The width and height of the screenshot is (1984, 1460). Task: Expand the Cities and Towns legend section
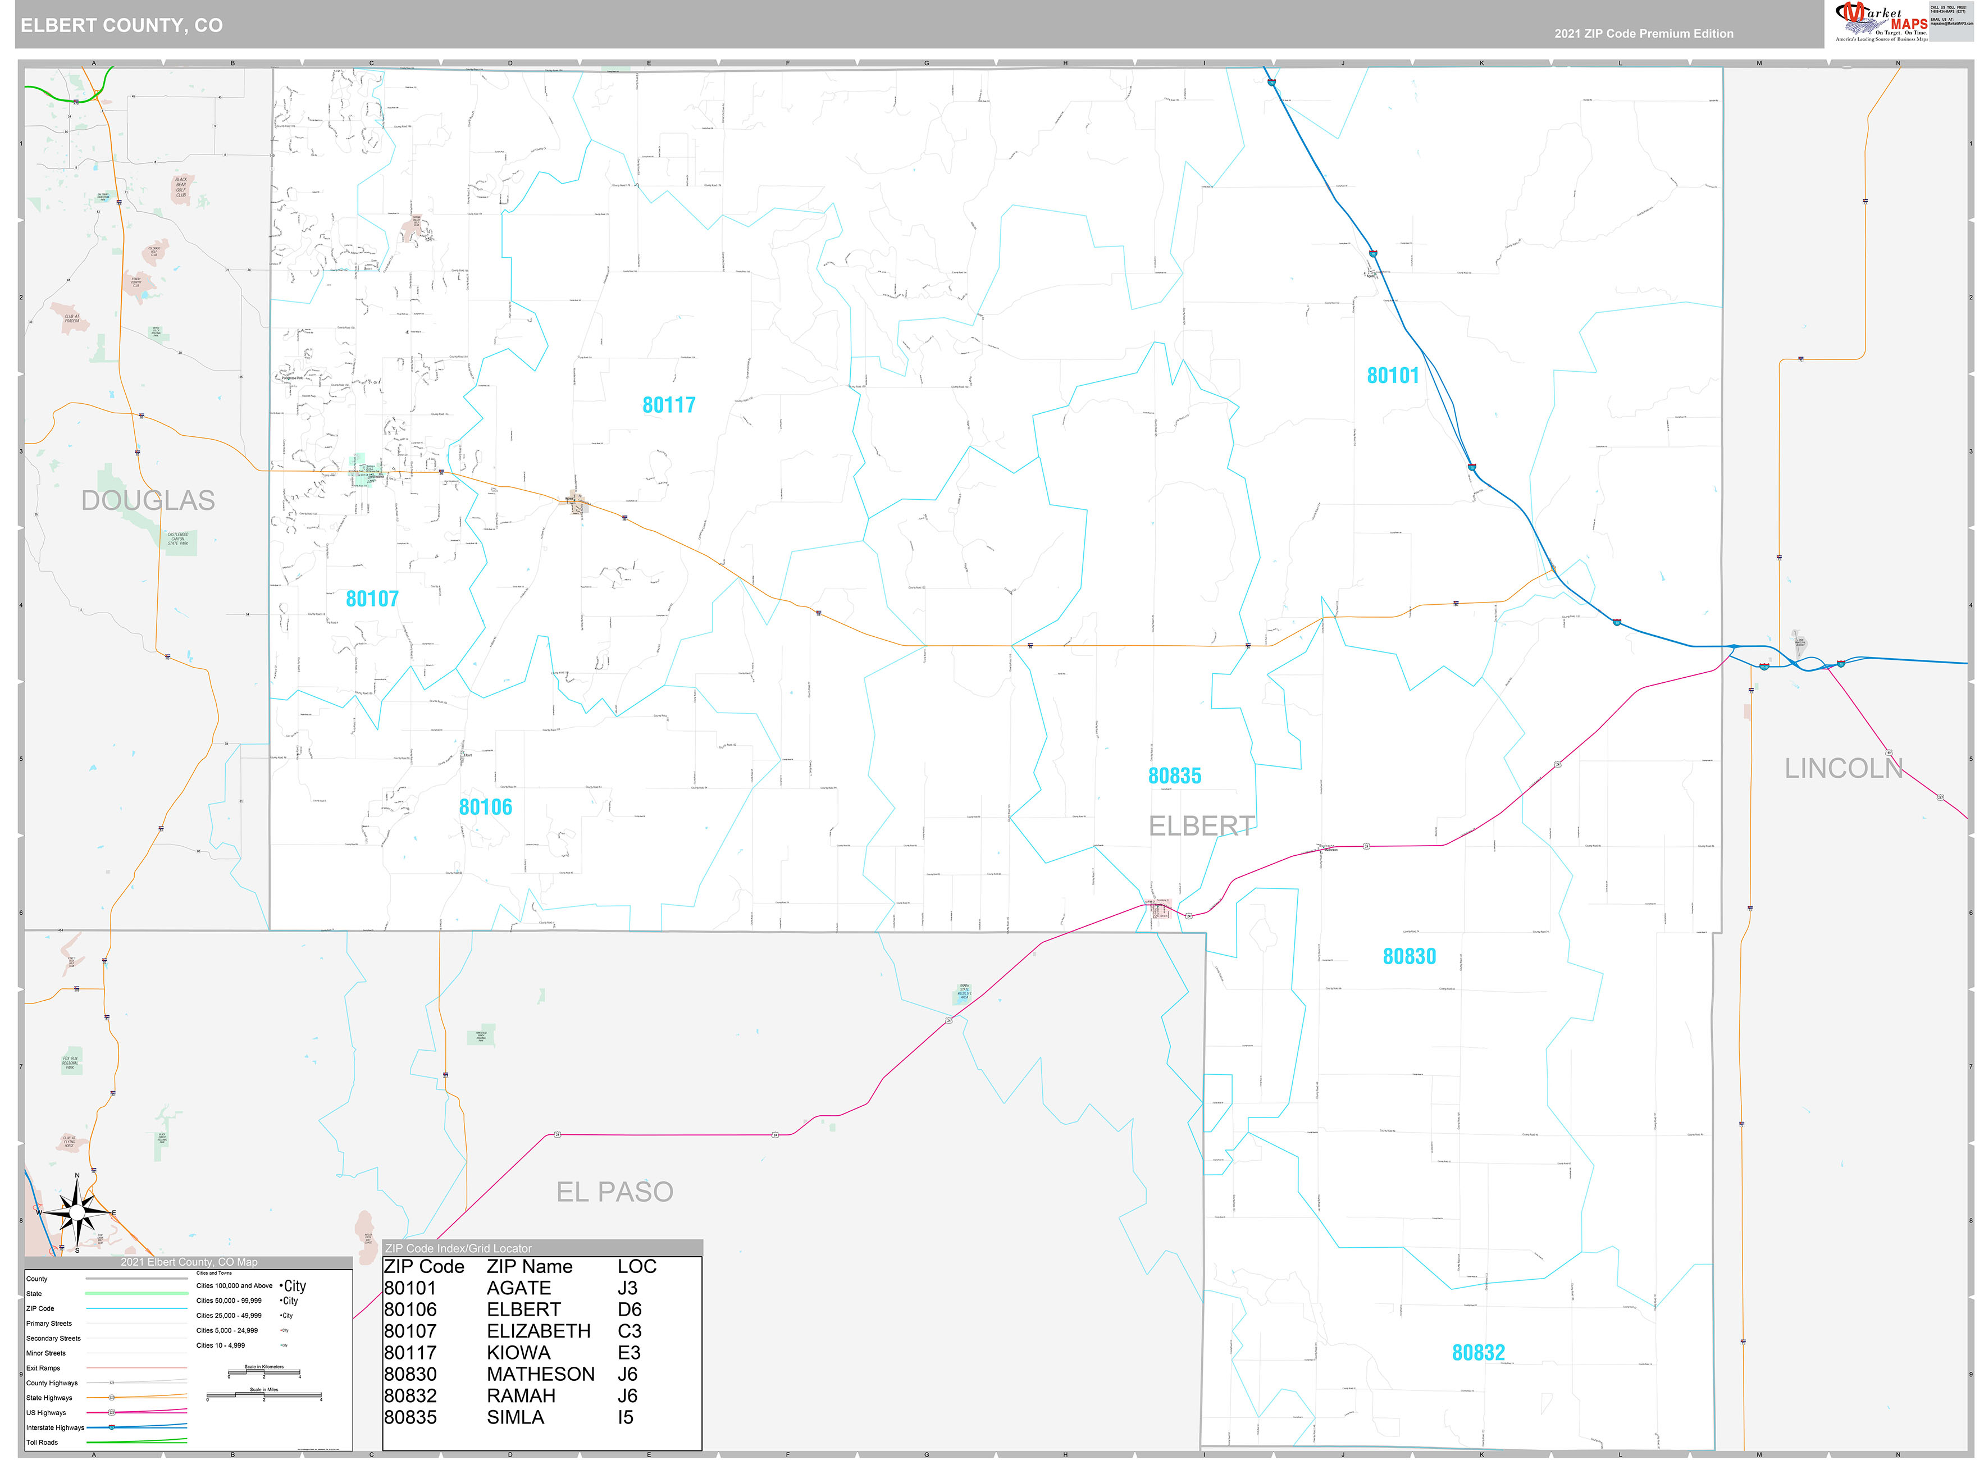pyautogui.click(x=215, y=1274)
